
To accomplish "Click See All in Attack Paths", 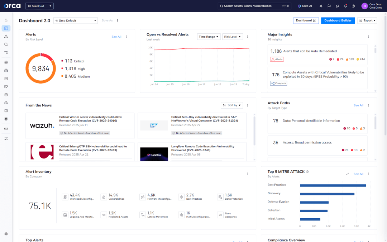I will point(358,105).
